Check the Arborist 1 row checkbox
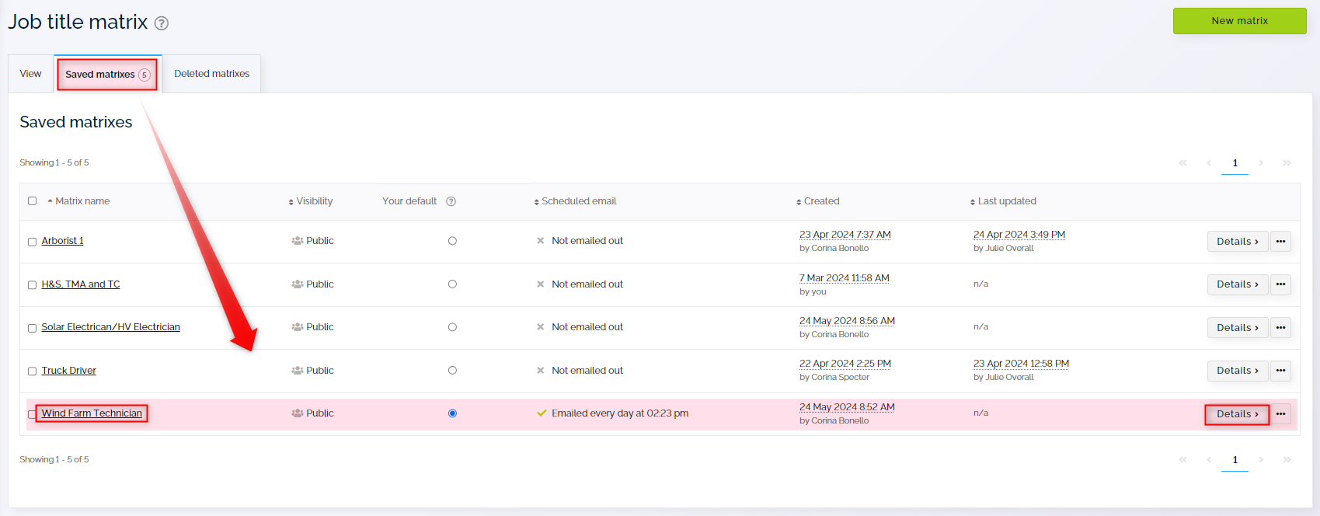The width and height of the screenshot is (1320, 516). (32, 242)
